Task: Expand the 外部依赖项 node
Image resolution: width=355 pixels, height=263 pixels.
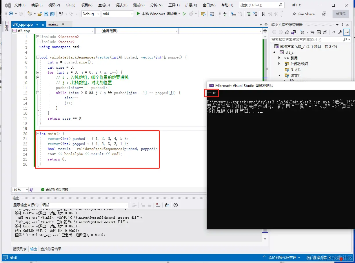Action: [279, 64]
